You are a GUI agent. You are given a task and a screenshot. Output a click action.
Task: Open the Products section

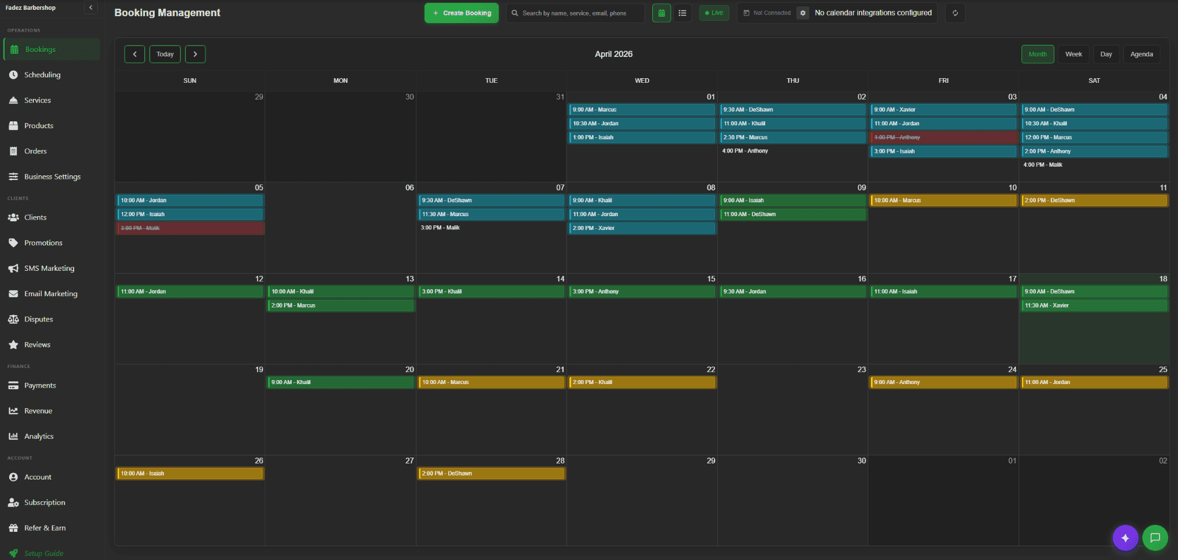52,125
